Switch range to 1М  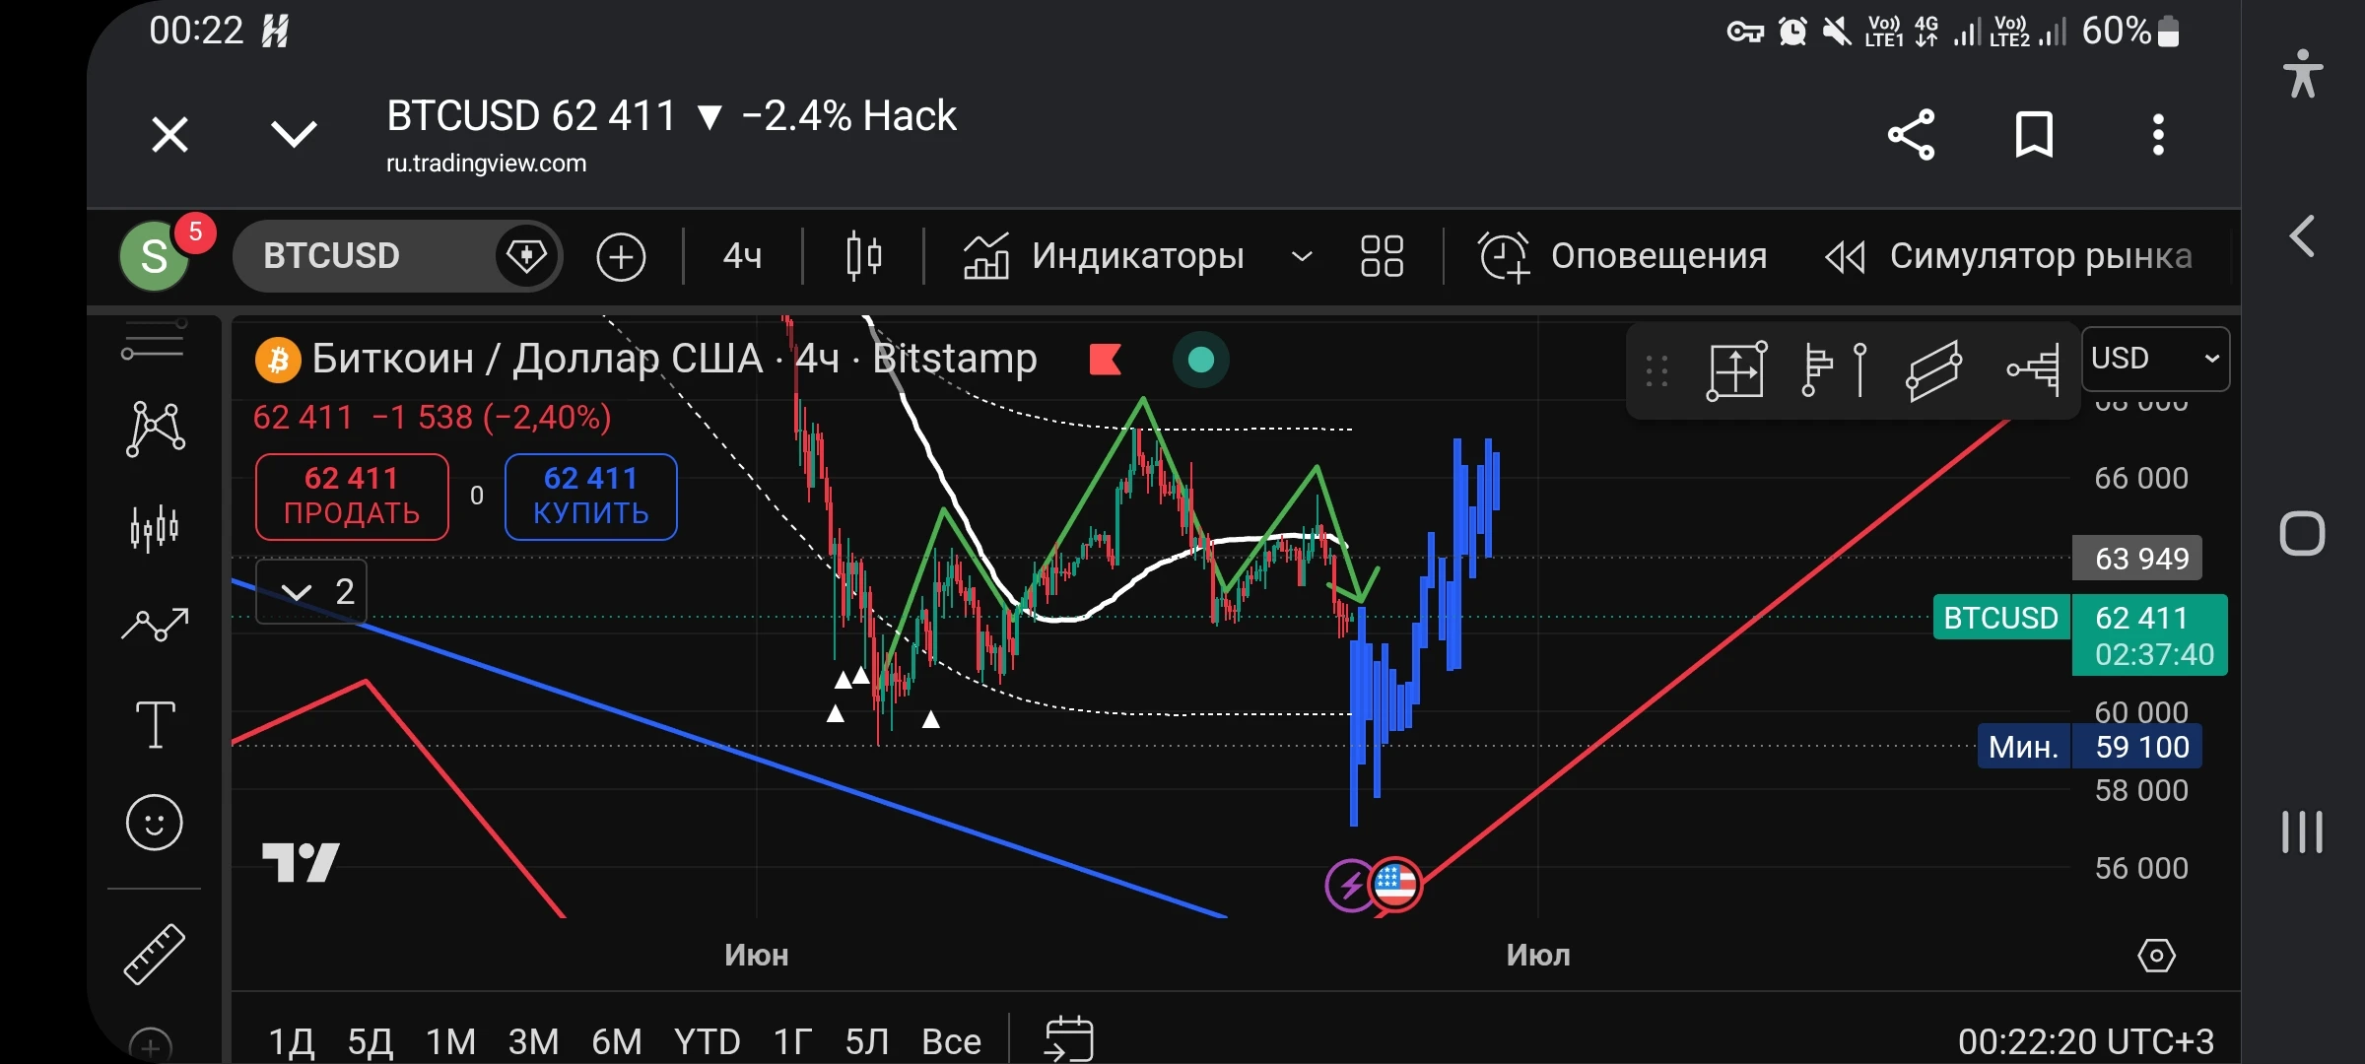450,1040
